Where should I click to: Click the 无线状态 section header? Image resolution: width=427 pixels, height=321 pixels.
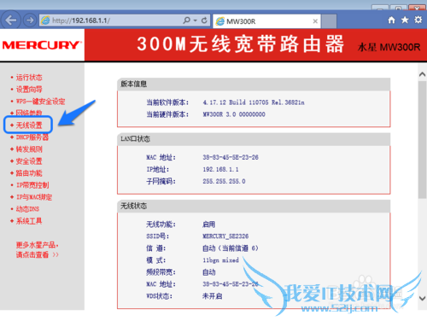tap(254, 206)
